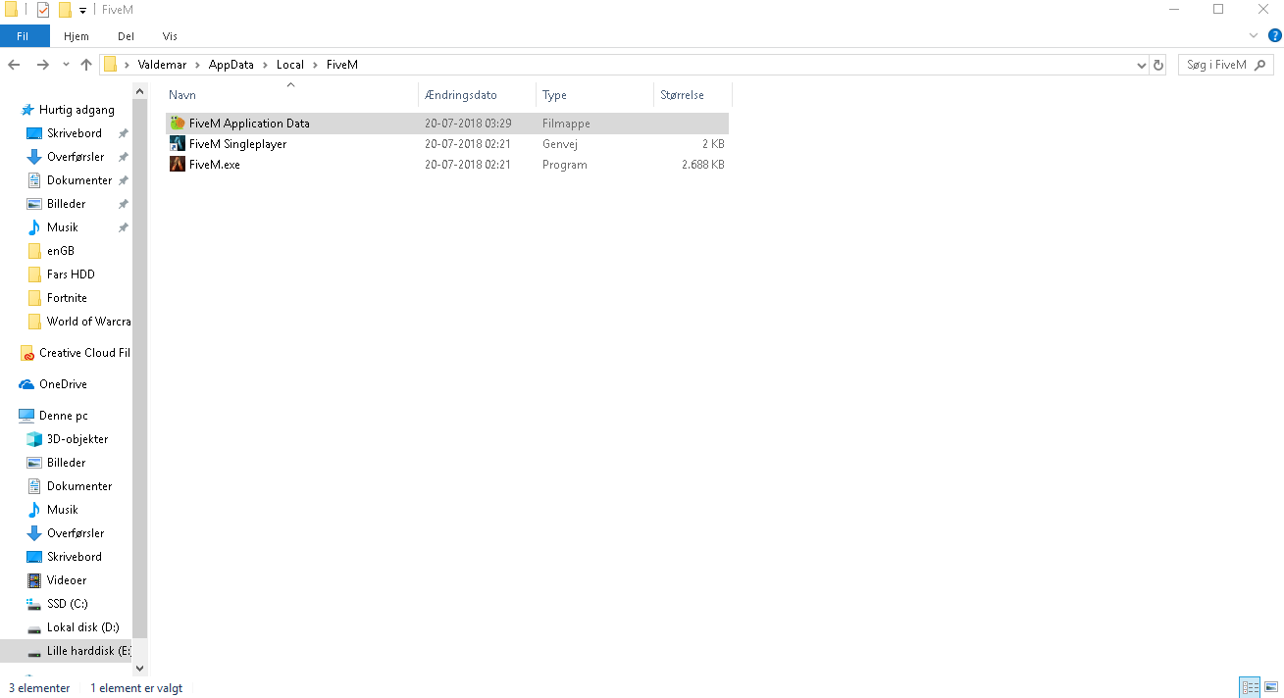
Task: Open the Fars HDD folder
Action: [71, 274]
